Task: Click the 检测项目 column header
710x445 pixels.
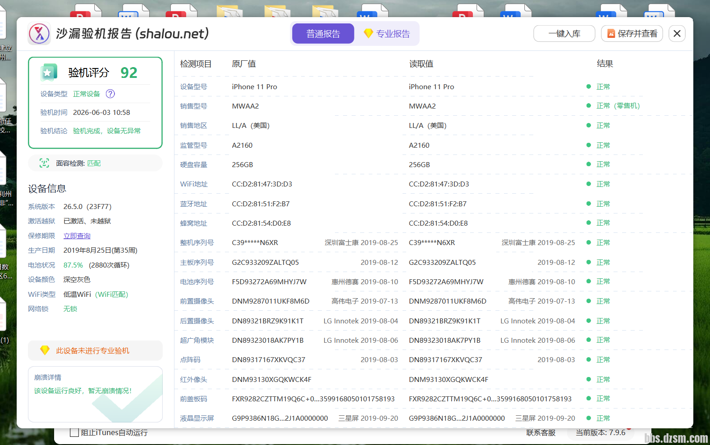Action: pos(196,64)
